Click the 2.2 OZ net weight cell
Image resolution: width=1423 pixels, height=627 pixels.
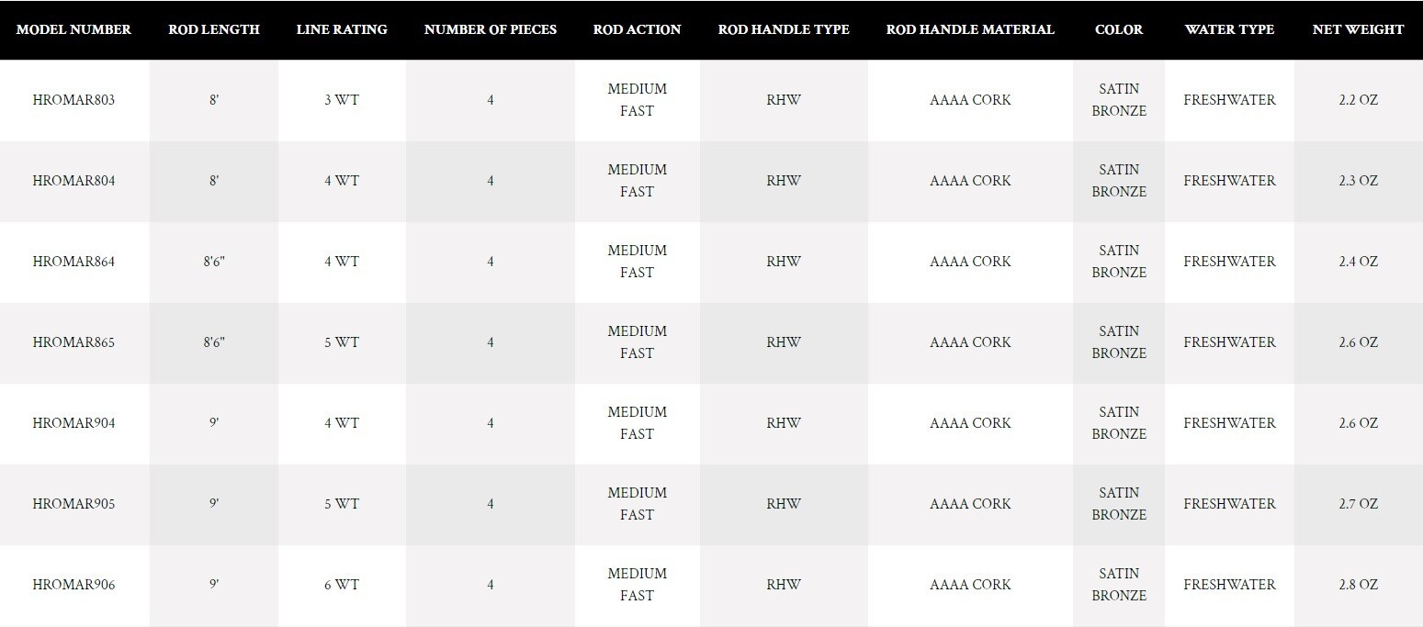click(x=1358, y=100)
